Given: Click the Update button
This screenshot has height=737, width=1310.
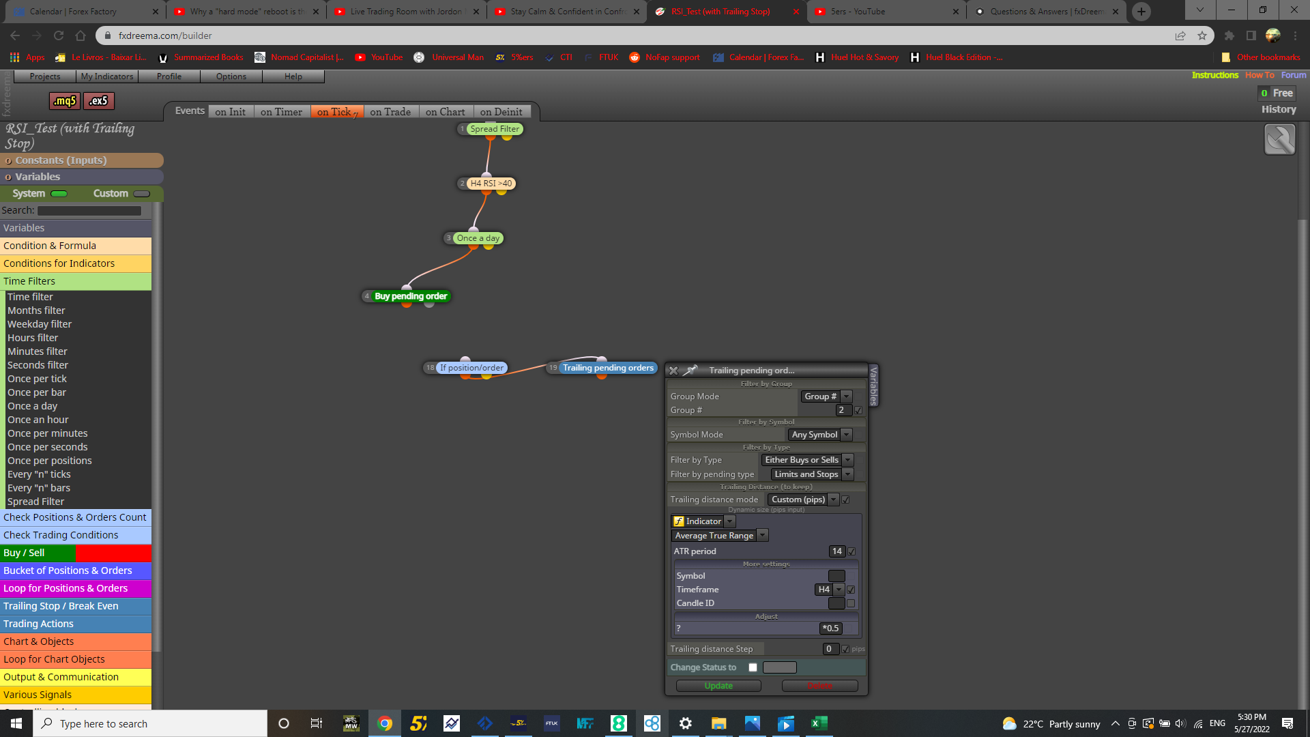Looking at the screenshot, I should [x=718, y=686].
